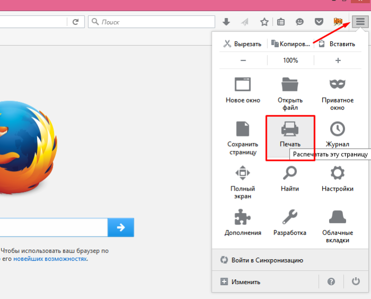Open the Hello chat smiley icon
371x299 pixels.
(x=299, y=22)
